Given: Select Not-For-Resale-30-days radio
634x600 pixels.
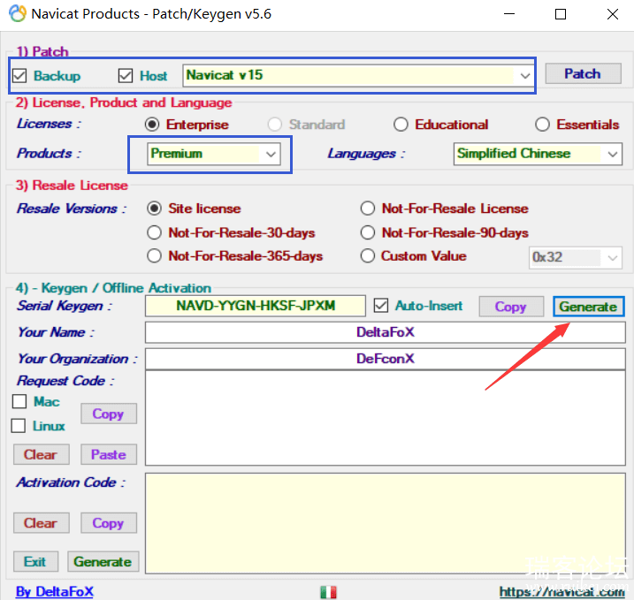Looking at the screenshot, I should pos(154,232).
